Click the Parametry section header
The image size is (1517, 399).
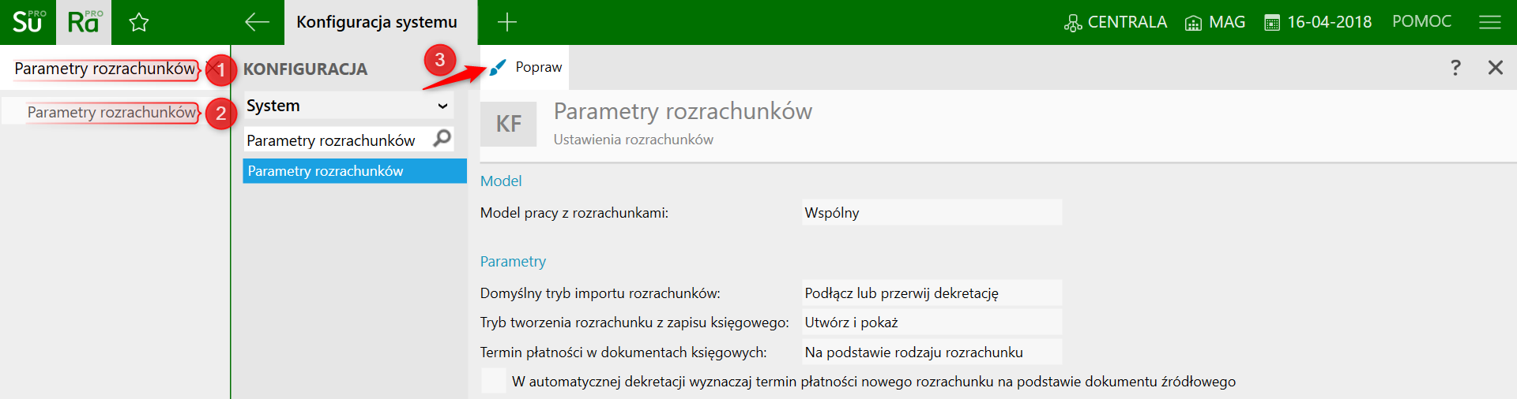coord(513,262)
